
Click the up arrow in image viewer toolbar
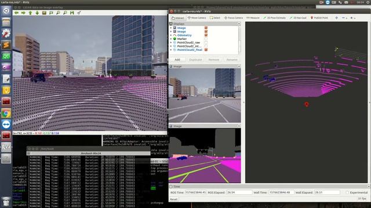pyautogui.click(x=30, y=13)
